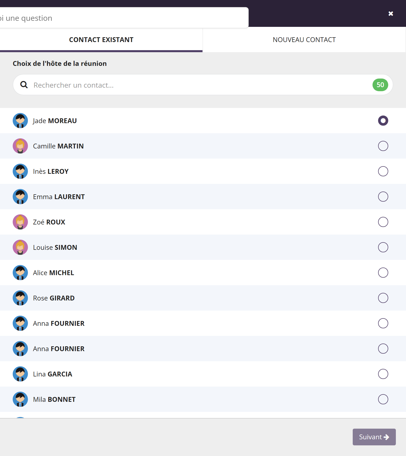Close the dialog with the X

(x=391, y=13)
